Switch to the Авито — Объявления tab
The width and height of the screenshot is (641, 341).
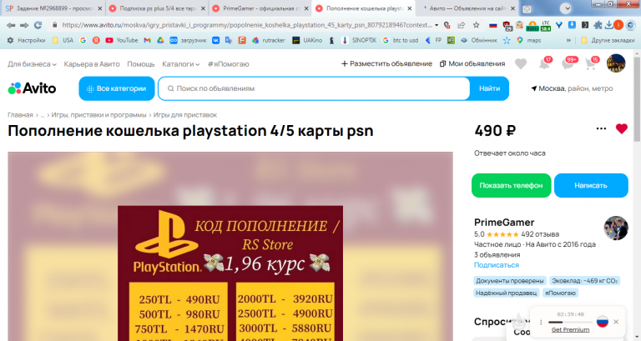coord(467,8)
